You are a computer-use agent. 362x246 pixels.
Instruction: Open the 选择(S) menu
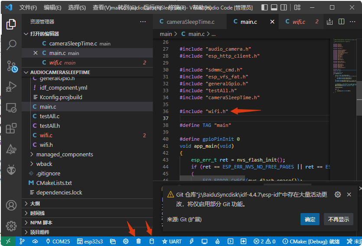point(77,8)
